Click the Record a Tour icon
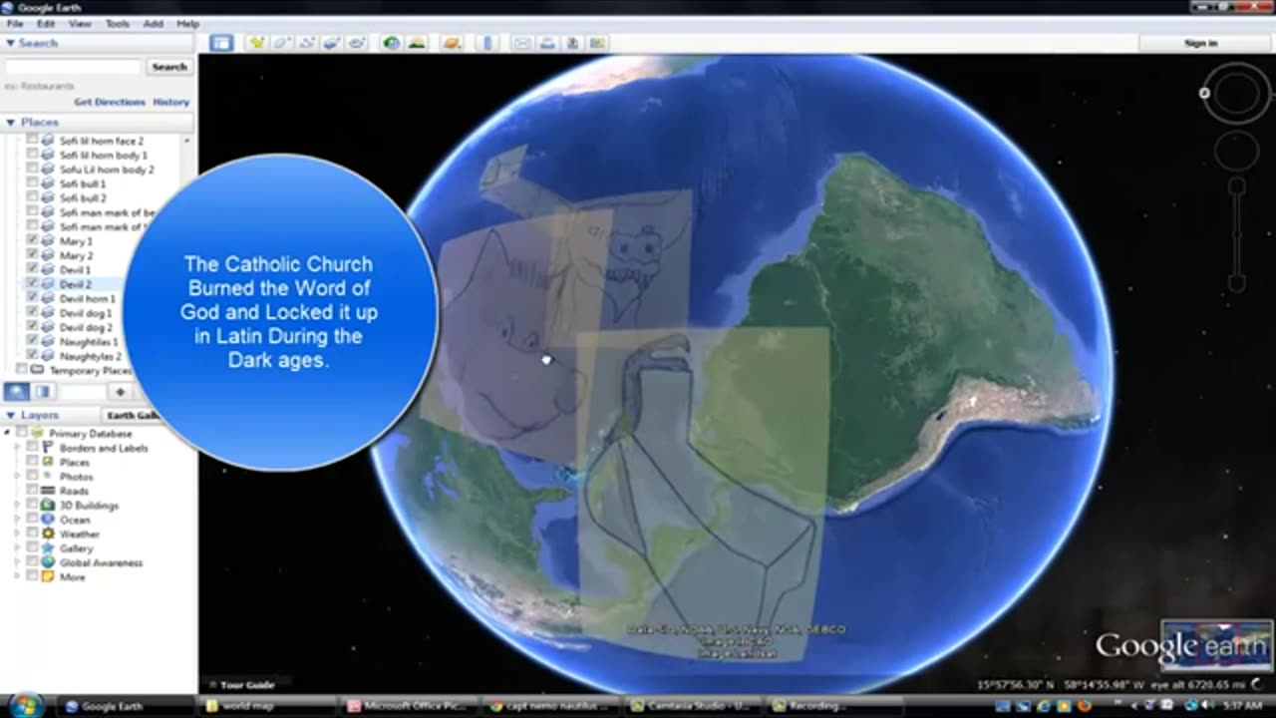Screen dimensions: 1276x718 357,43
